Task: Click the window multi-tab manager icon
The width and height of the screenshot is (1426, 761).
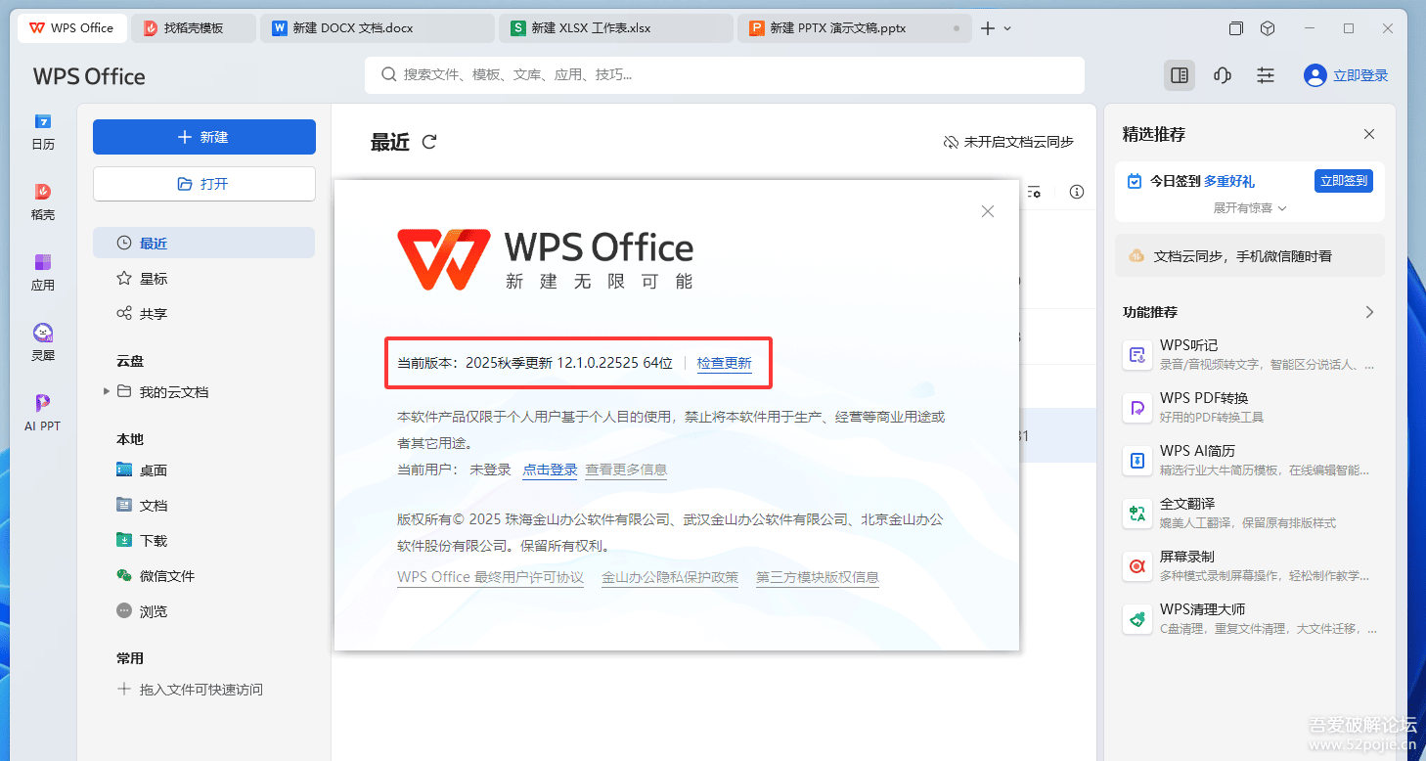Action: coord(1236,28)
